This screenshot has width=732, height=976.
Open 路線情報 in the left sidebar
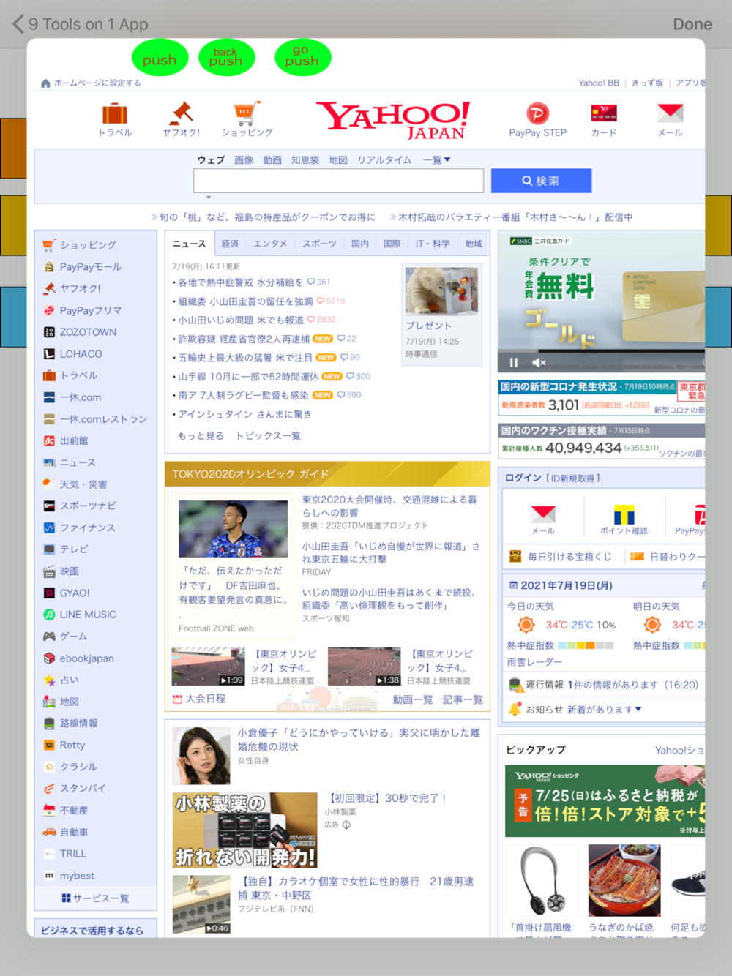pos(78,724)
